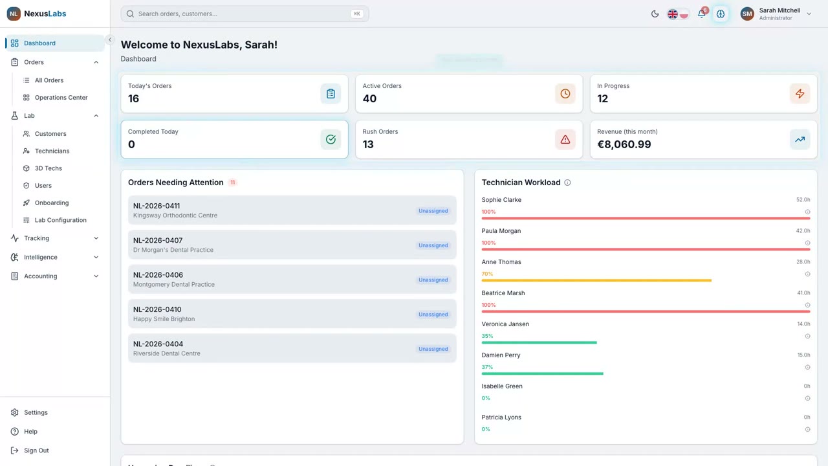The image size is (828, 466).
Task: Open Settings from the sidebar
Action: 36,413
